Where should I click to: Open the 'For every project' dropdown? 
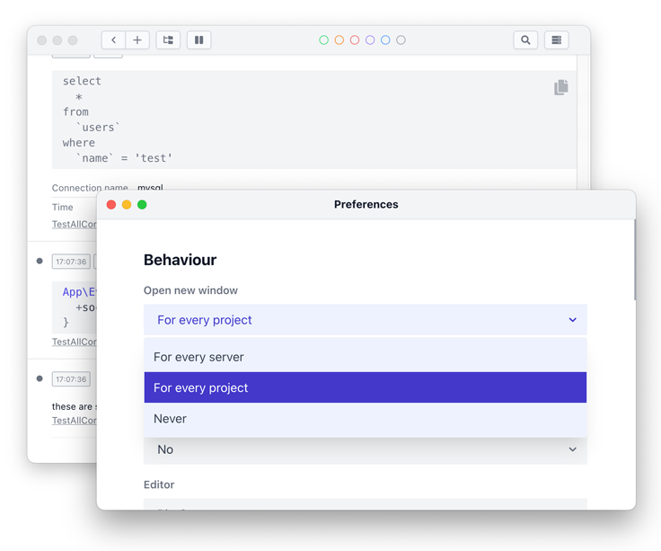pyautogui.click(x=365, y=320)
